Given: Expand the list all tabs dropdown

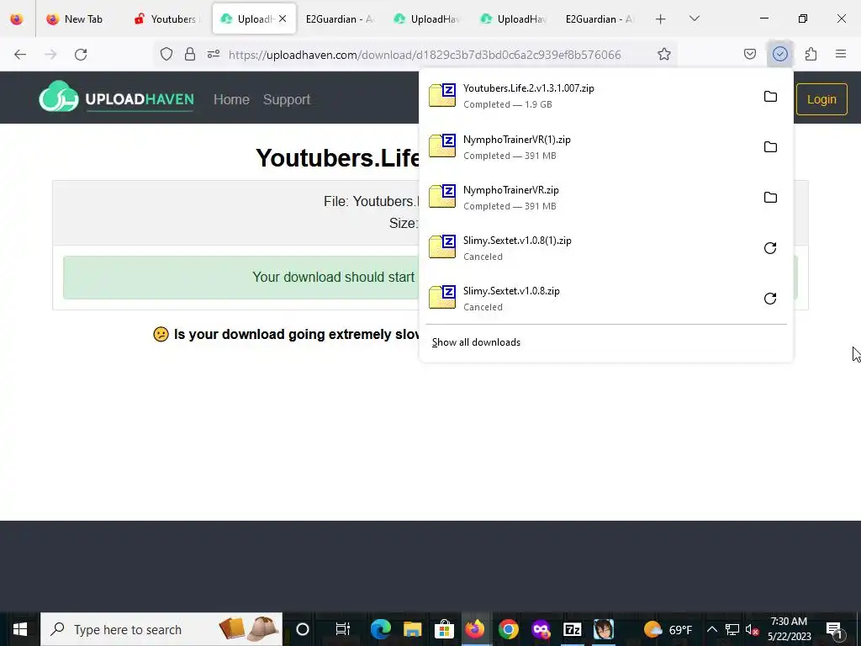Looking at the screenshot, I should 694,19.
